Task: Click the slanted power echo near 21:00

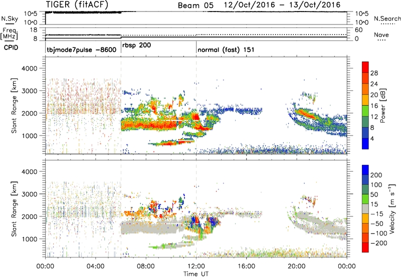Action: click(306, 114)
